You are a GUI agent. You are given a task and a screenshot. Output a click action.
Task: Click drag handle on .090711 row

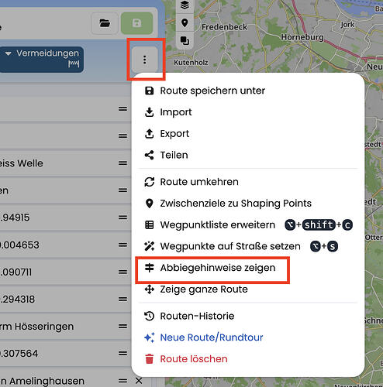pyautogui.click(x=122, y=272)
